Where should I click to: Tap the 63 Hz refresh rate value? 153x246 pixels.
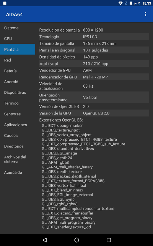[x=88, y=86]
